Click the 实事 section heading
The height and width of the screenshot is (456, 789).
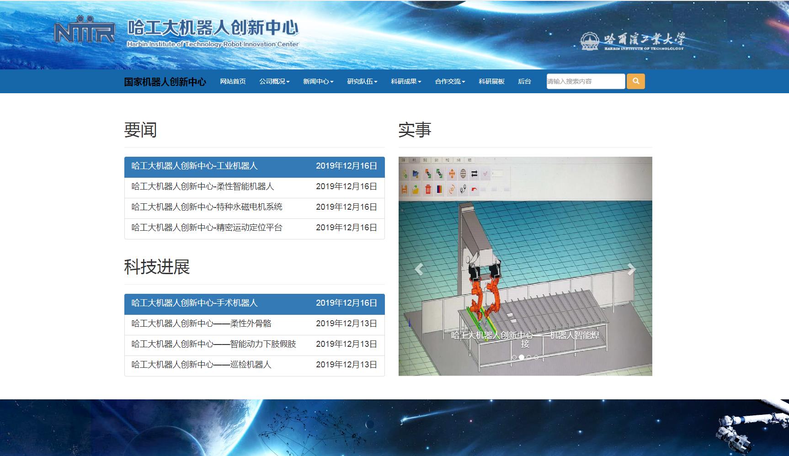(415, 130)
